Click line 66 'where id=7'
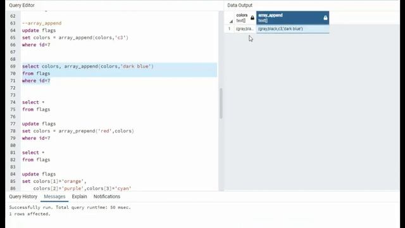The height and width of the screenshot is (228, 405). click(x=36, y=45)
